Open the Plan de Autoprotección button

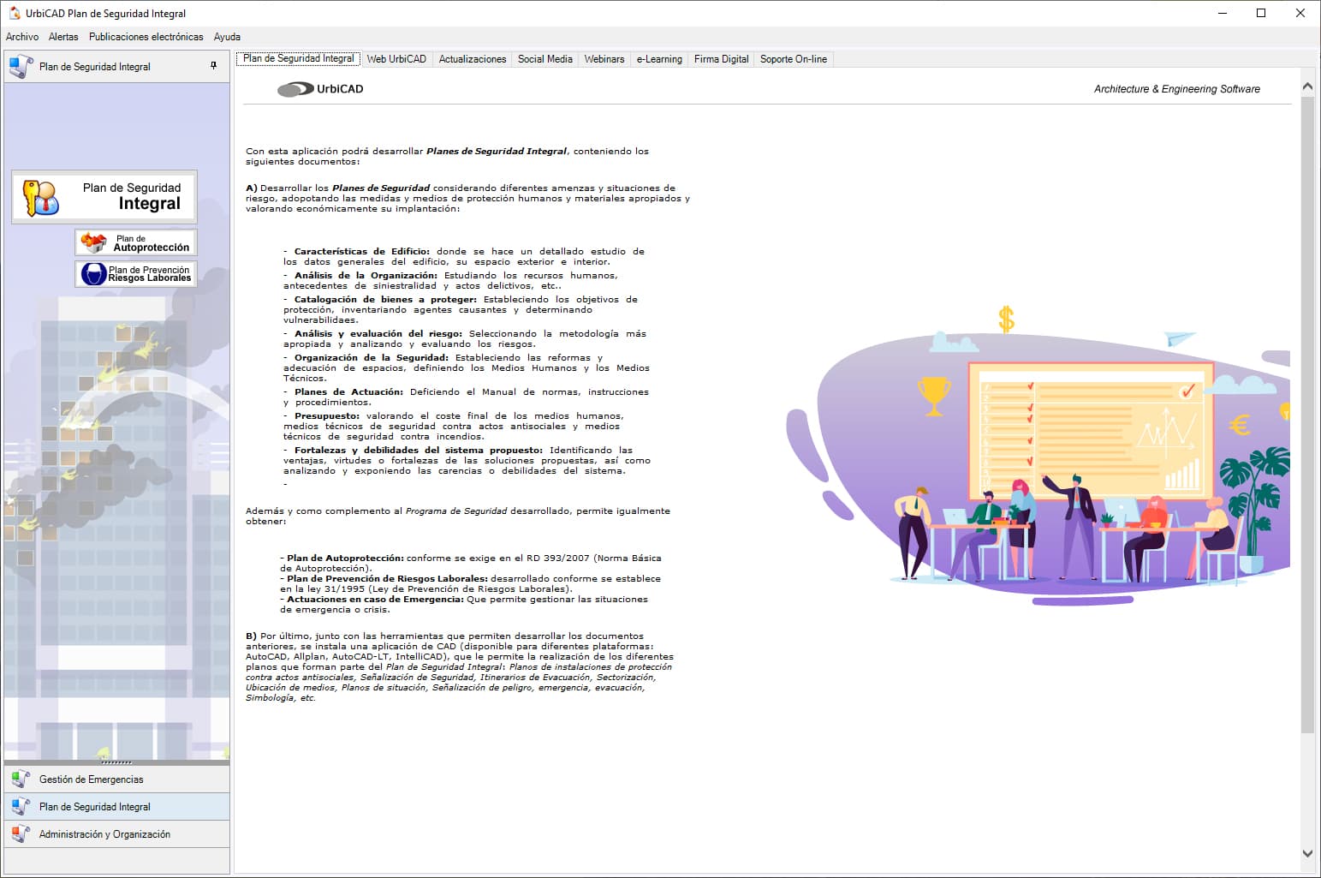[136, 242]
